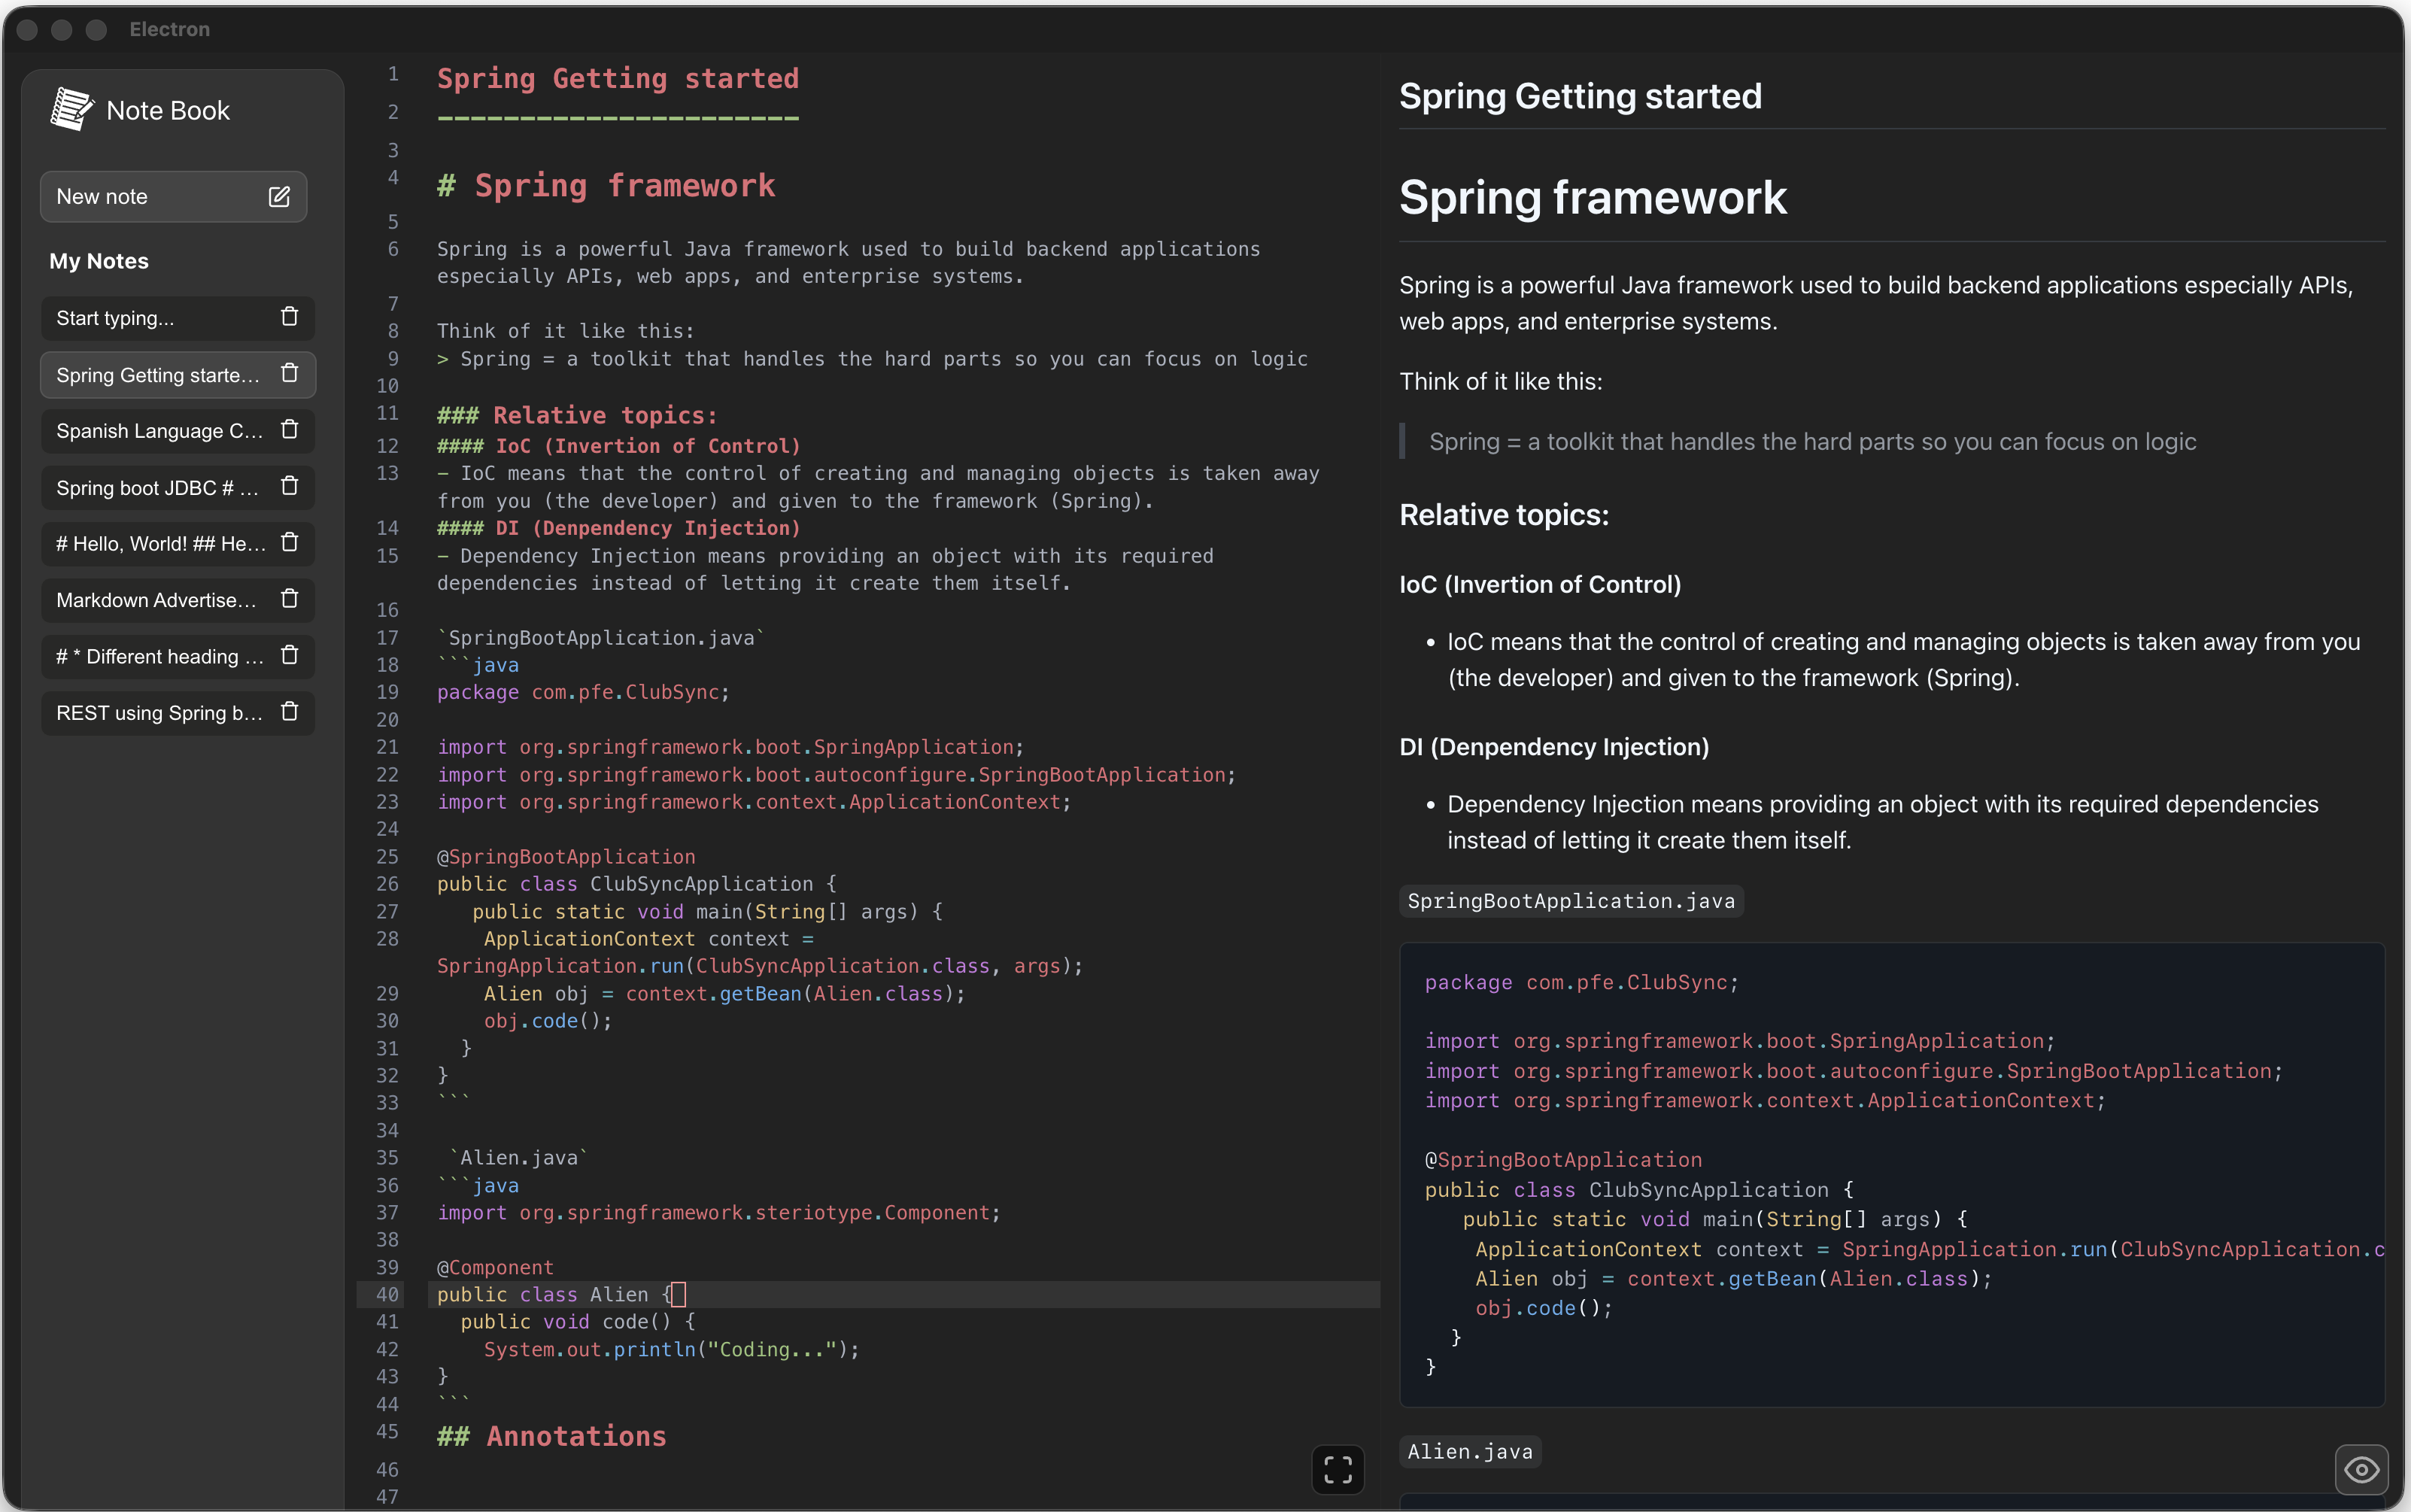The width and height of the screenshot is (2411, 1512).
Task: Toggle preview visibility with eye icon
Action: (2361, 1469)
